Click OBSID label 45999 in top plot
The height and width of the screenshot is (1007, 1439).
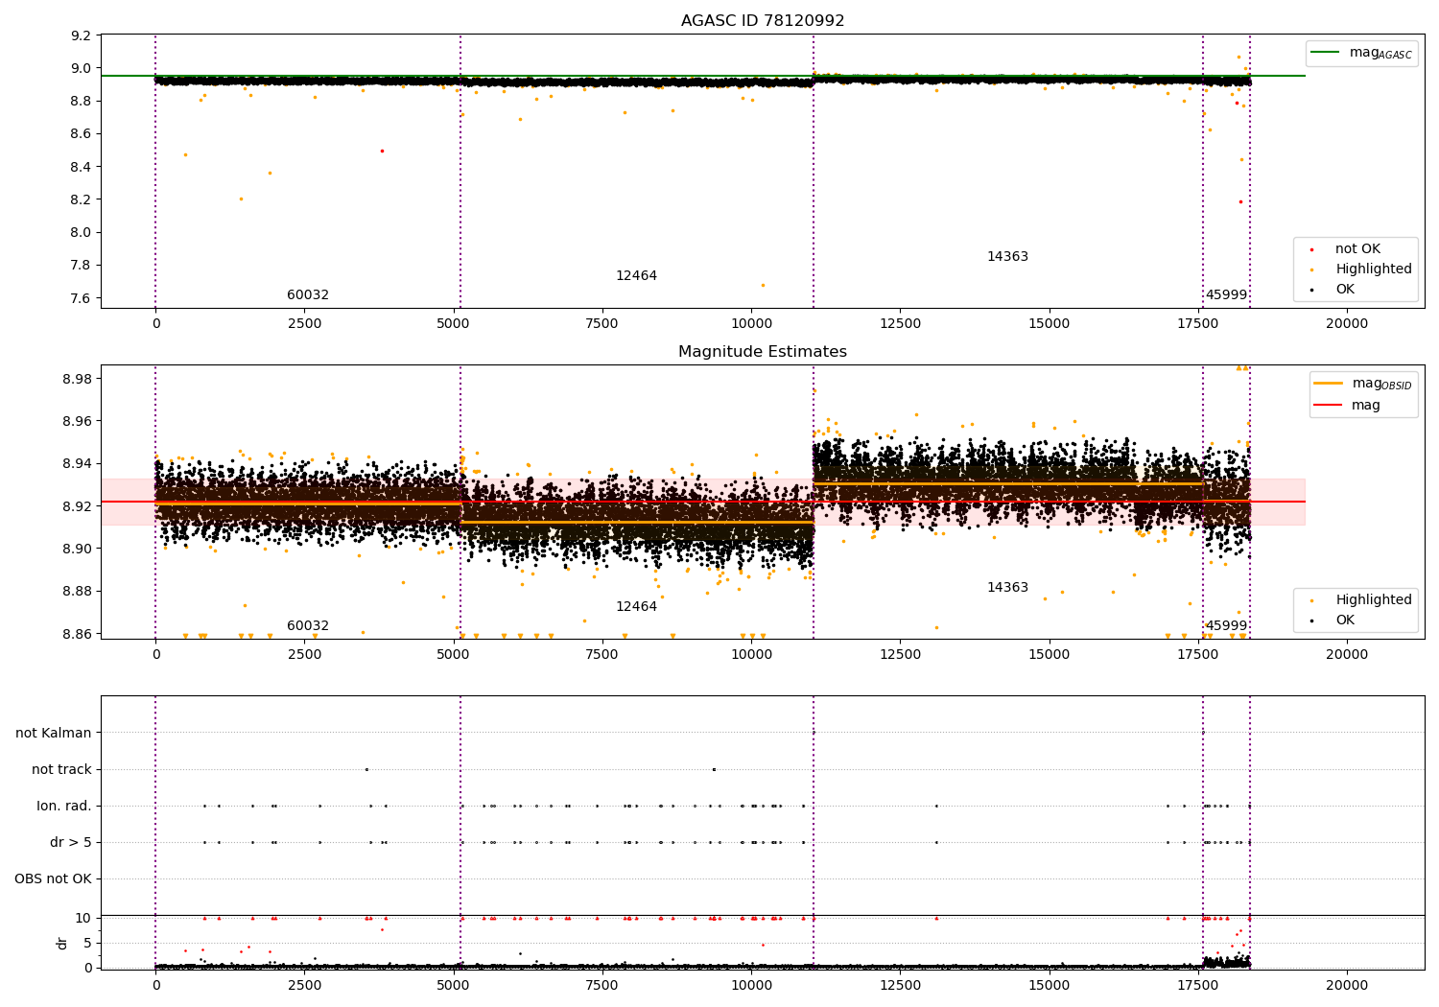pyautogui.click(x=1226, y=295)
